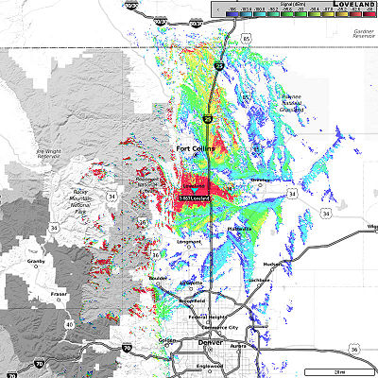The image size is (378, 378).
Task: Select the US 34 shield east of Greeley
Action: click(x=292, y=194)
